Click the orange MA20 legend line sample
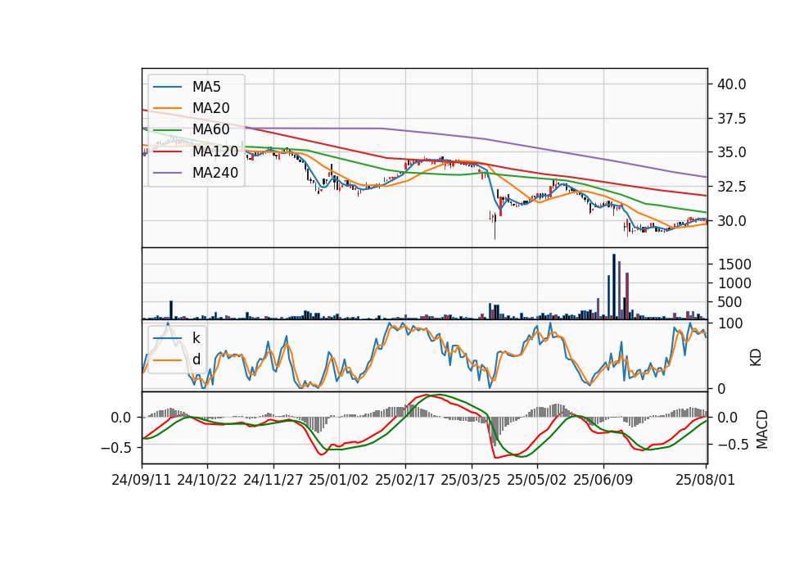 [167, 108]
